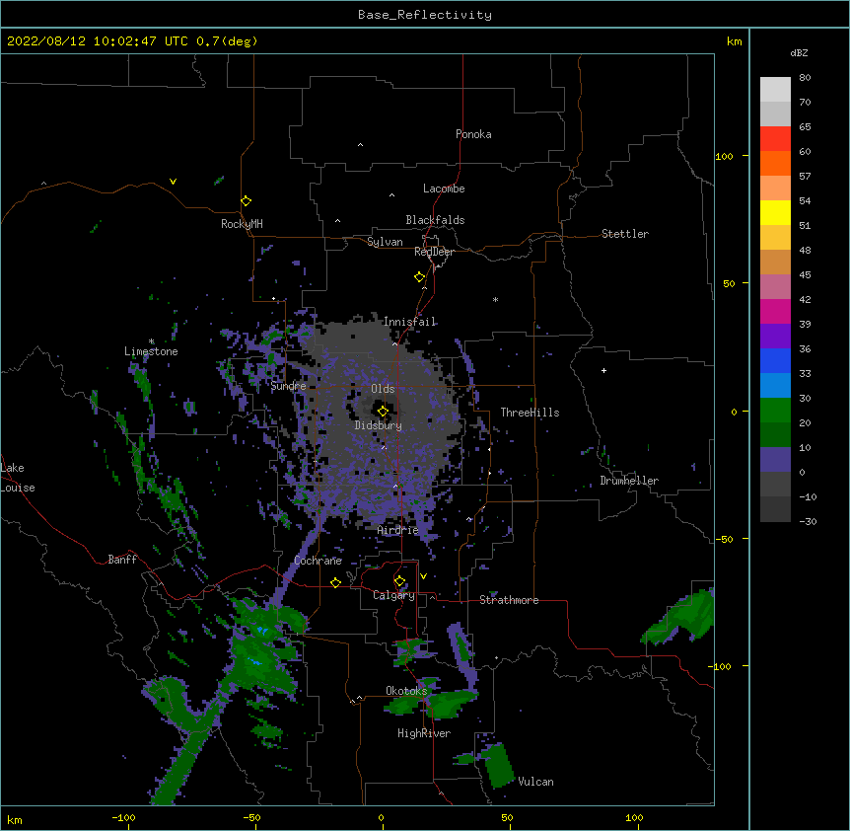
Task: Click the Sylvan label
Action: tap(385, 242)
